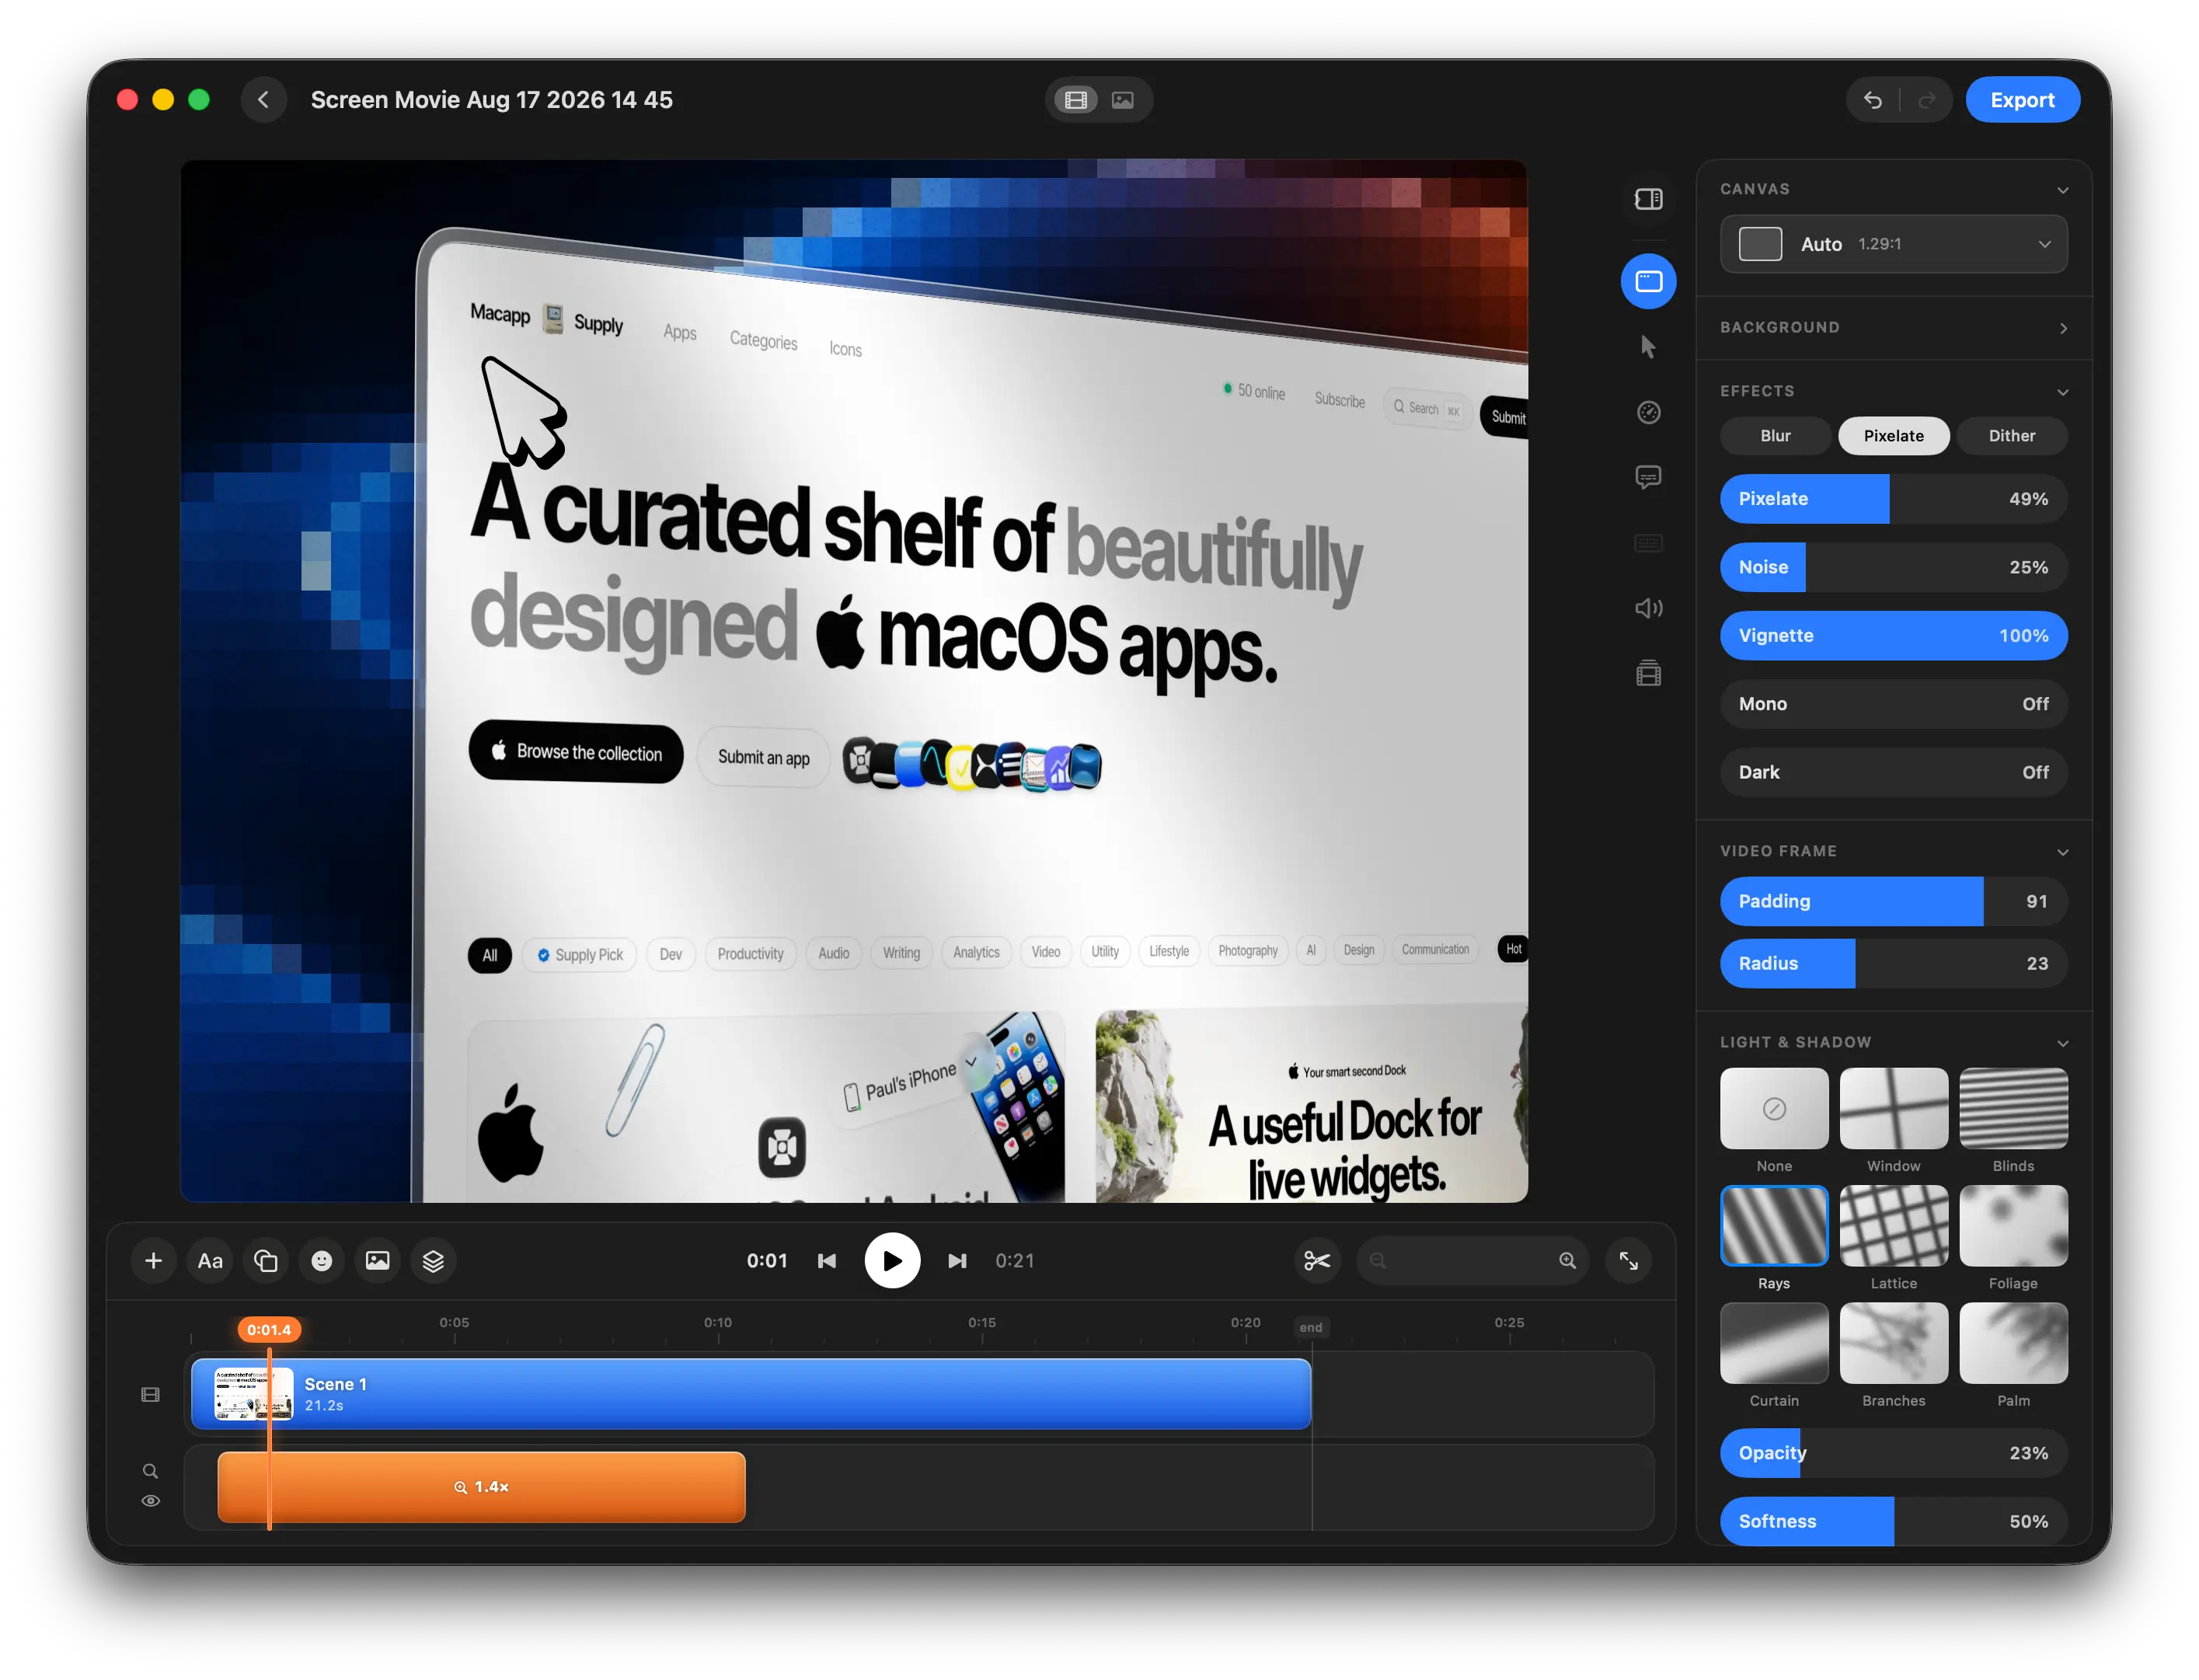Select the Rays shadow preset

1774,1225
